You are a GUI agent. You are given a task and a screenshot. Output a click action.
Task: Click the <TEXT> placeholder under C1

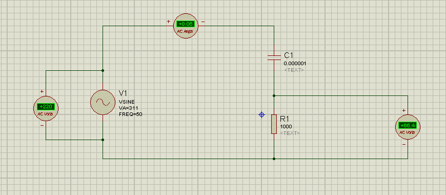tap(294, 70)
